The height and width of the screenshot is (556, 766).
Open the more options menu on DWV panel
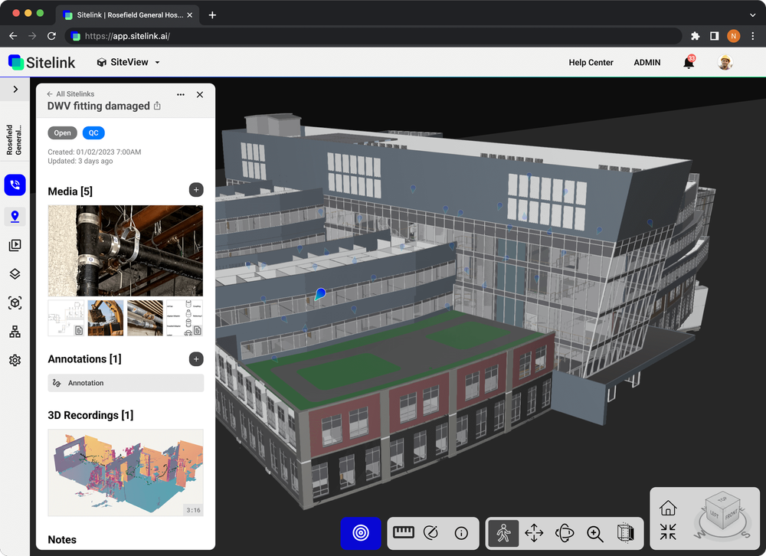(x=181, y=94)
